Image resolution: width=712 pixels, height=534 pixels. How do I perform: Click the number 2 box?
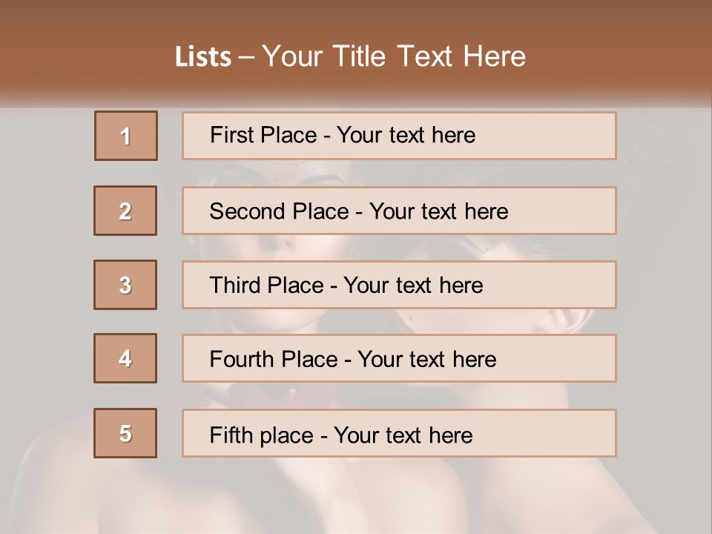(x=125, y=211)
